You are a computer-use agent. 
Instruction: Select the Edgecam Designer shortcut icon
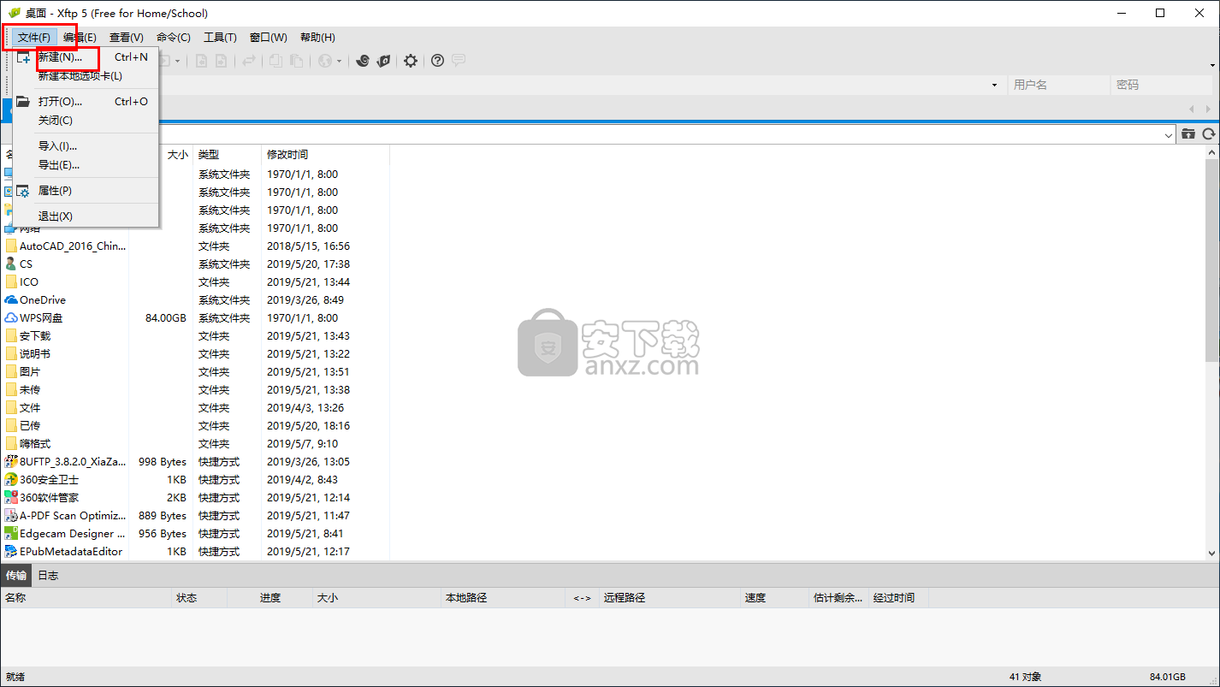(11, 534)
